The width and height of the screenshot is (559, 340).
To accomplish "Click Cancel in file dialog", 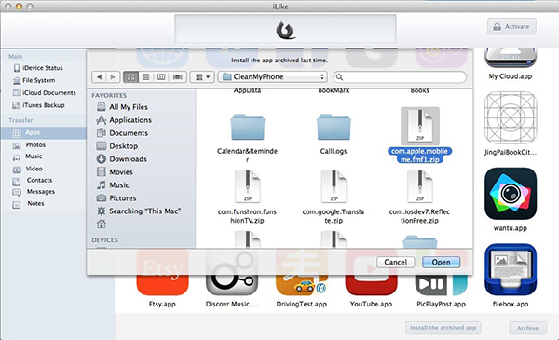I will pyautogui.click(x=395, y=263).
